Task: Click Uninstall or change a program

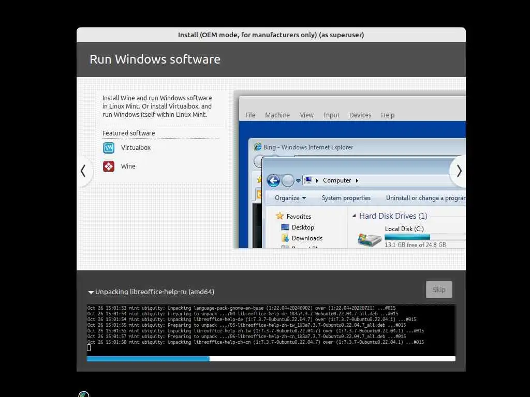Action: [x=425, y=198]
